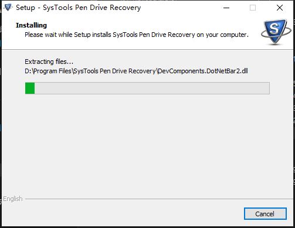This screenshot has width=295, height=228.
Task: Click the SysTools shield logo in header
Action: click(x=276, y=32)
